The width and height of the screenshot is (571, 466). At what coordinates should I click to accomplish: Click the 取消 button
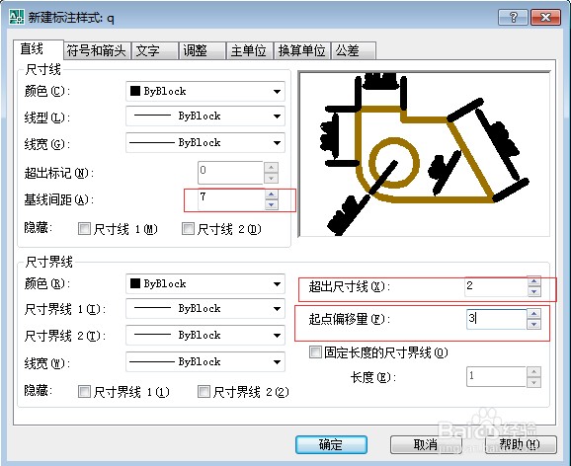click(426, 444)
